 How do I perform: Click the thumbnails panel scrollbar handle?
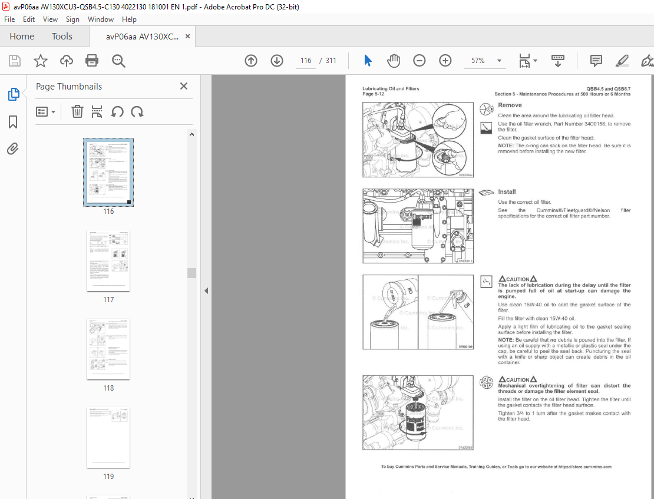point(191,273)
